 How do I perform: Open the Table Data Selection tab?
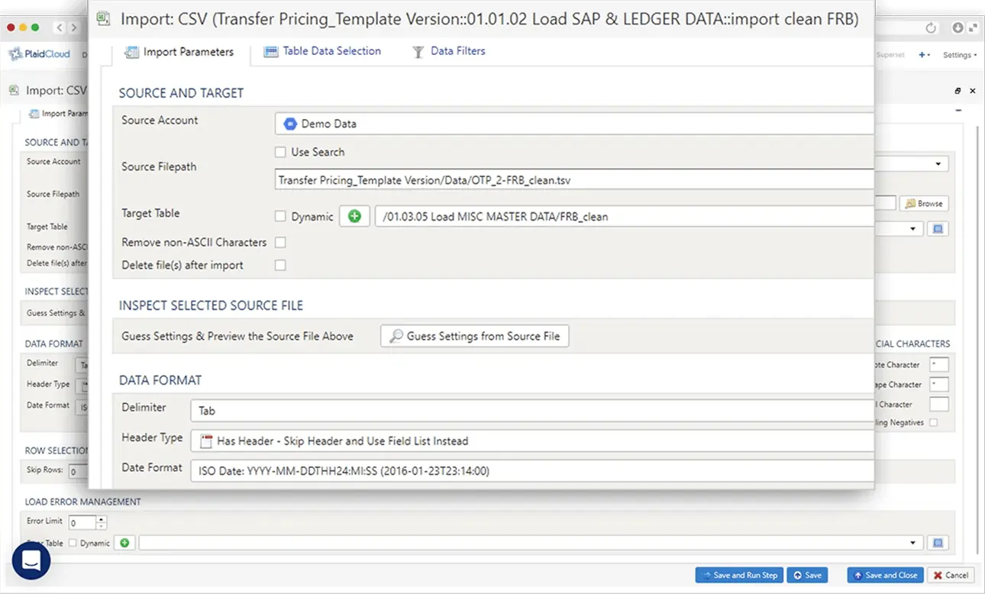[322, 51]
